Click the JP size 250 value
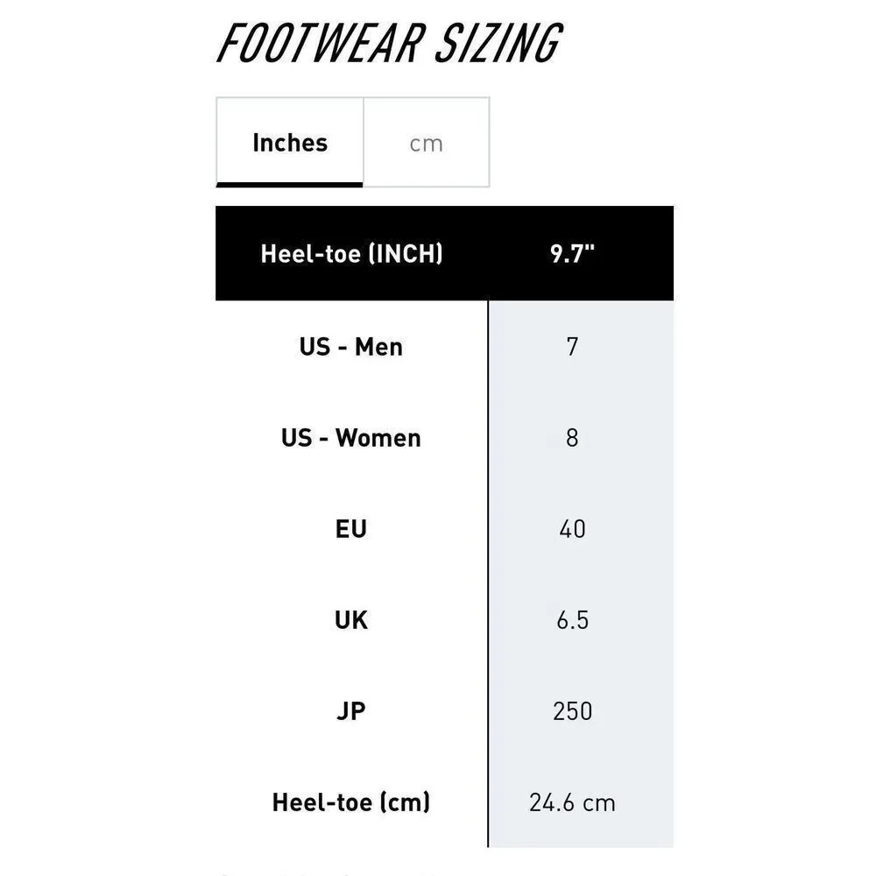876x876 pixels. (572, 711)
